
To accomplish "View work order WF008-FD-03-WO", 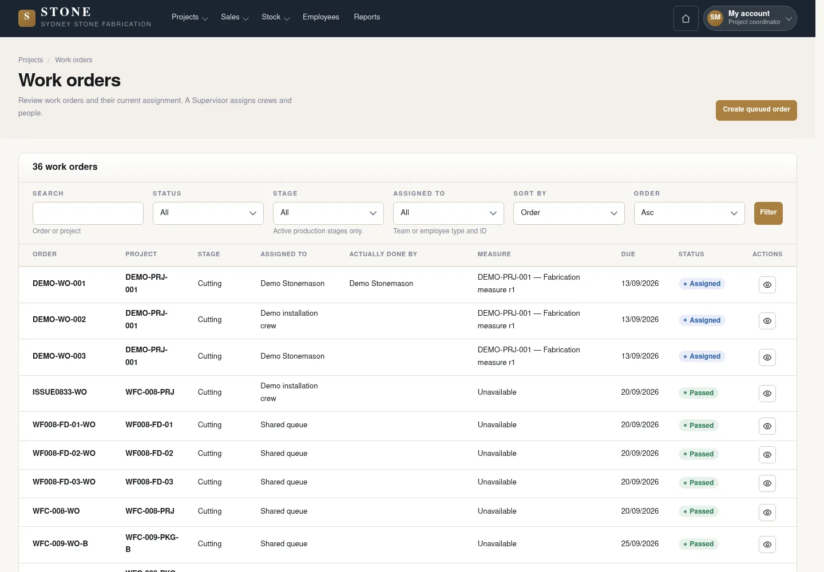I will click(767, 483).
